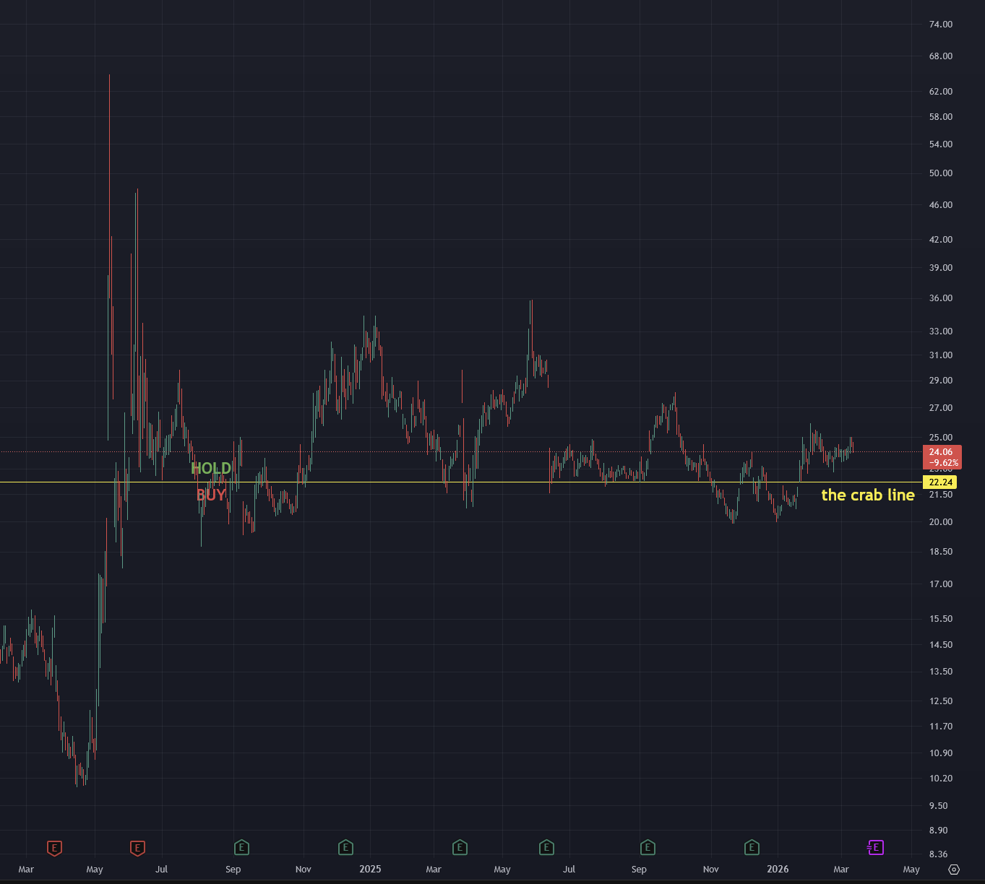The width and height of the screenshot is (985, 884).
Task: Click the green earnings marker between Mar and May 2025
Action: (x=460, y=847)
